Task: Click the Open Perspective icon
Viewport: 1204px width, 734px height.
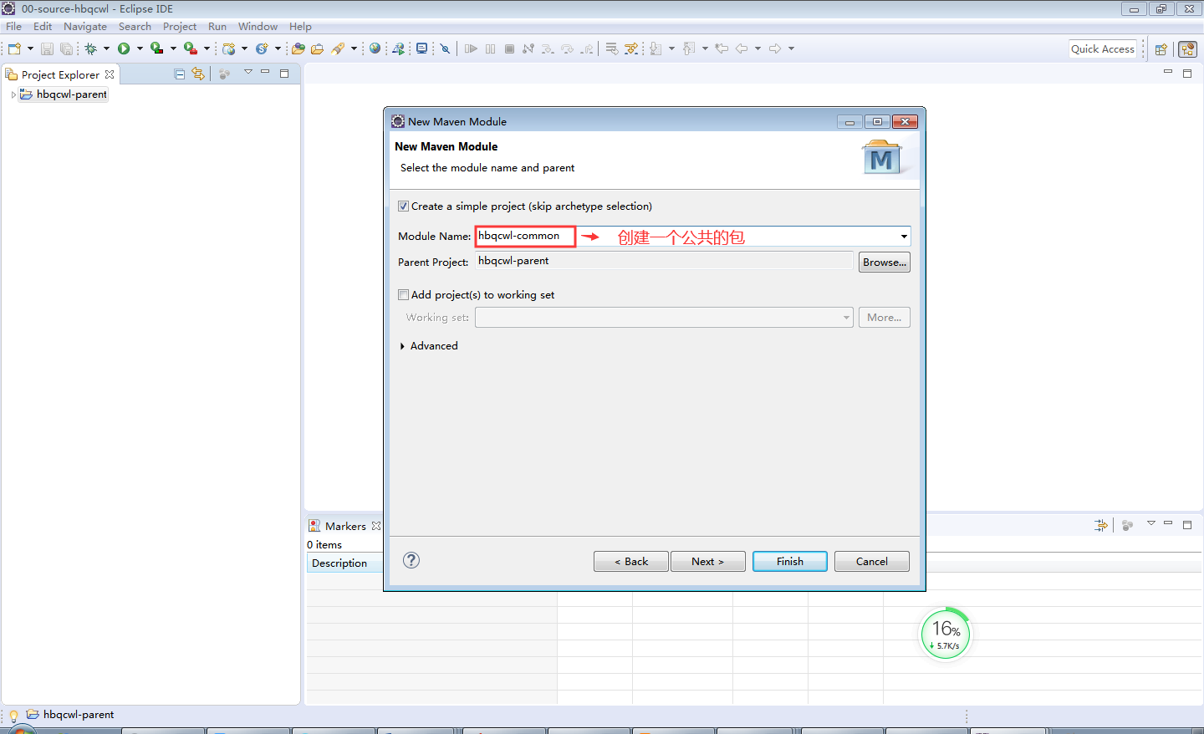Action: [1161, 49]
